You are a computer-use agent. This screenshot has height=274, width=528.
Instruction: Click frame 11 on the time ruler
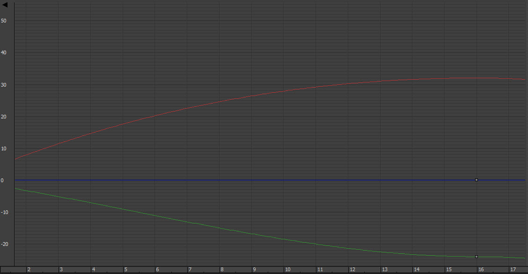(x=320, y=270)
